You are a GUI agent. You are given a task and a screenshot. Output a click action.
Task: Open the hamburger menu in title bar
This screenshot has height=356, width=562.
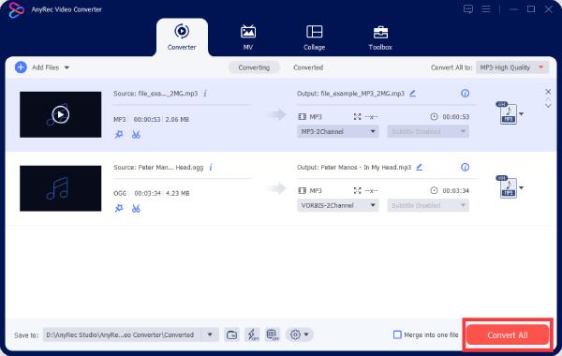click(x=486, y=9)
